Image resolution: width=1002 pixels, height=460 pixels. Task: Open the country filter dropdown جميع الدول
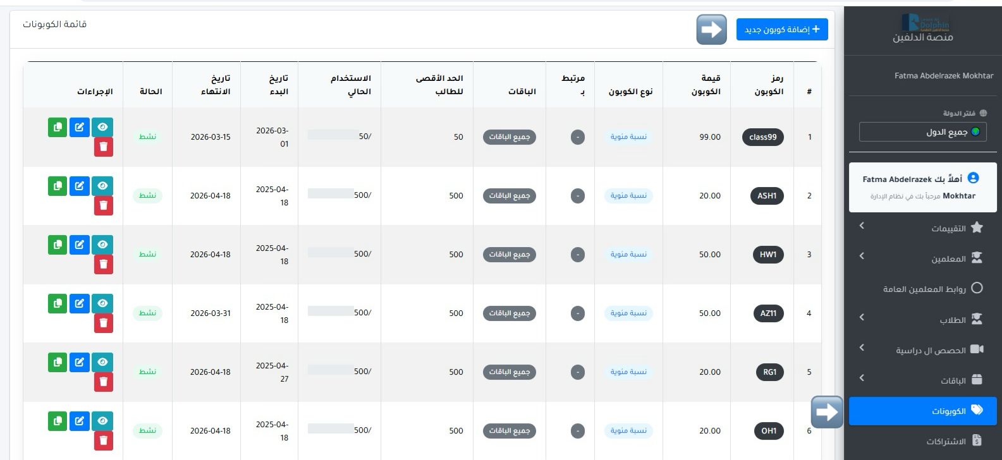(922, 132)
